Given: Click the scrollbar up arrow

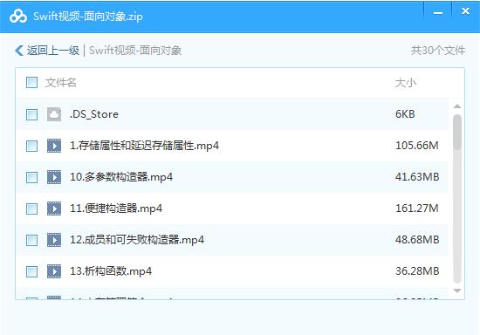Looking at the screenshot, I should point(457,106).
